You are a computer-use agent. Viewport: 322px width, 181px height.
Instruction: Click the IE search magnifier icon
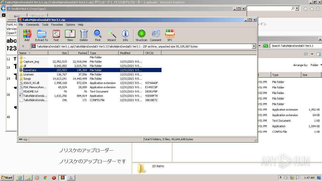tap(293, 8)
